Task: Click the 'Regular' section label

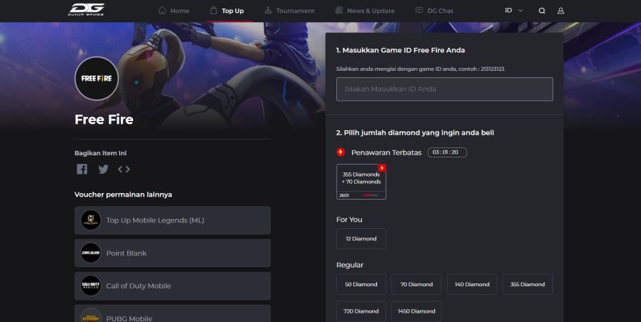Action: tap(350, 265)
